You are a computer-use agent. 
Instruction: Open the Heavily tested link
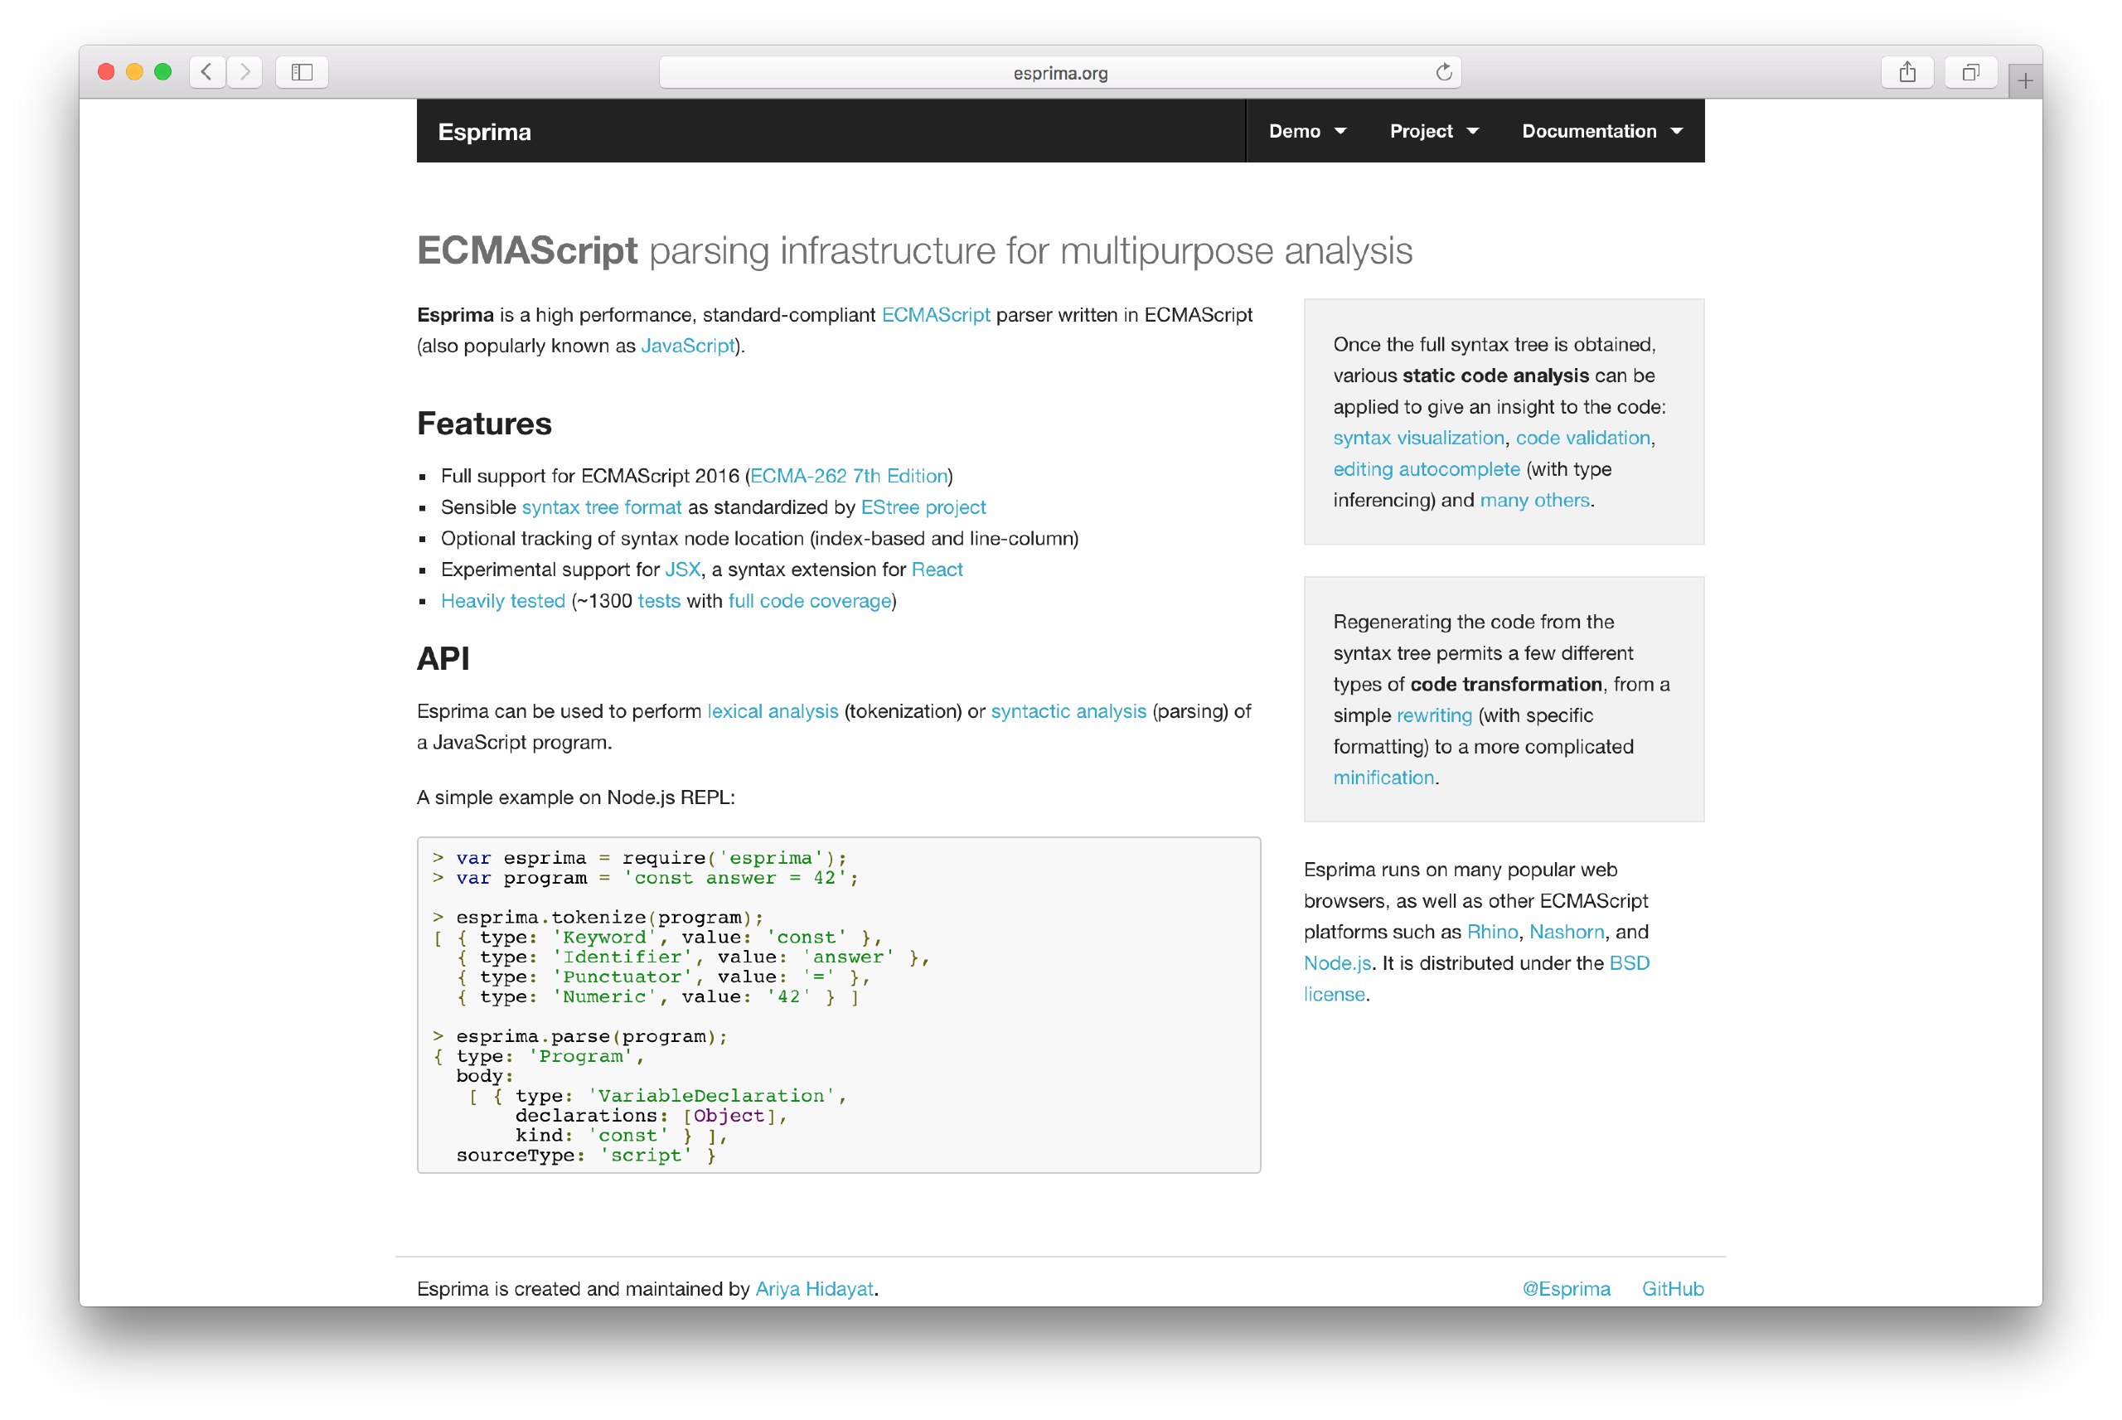tap(503, 600)
